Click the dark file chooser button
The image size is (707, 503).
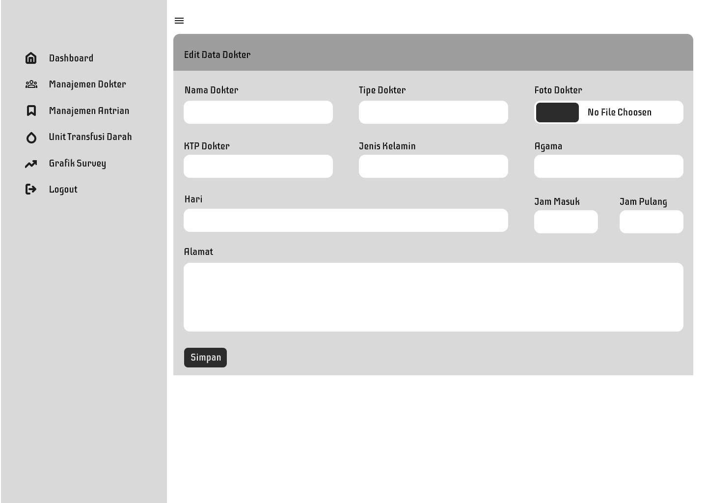pyautogui.click(x=557, y=112)
